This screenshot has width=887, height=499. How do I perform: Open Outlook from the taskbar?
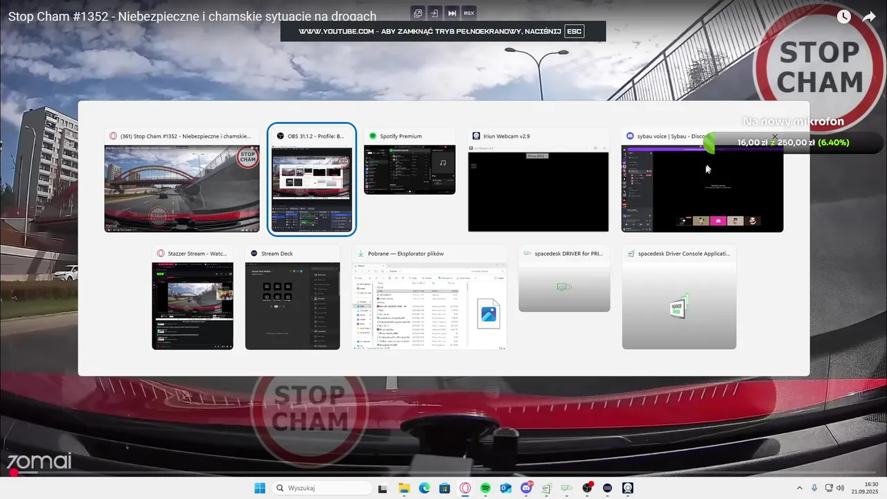506,488
